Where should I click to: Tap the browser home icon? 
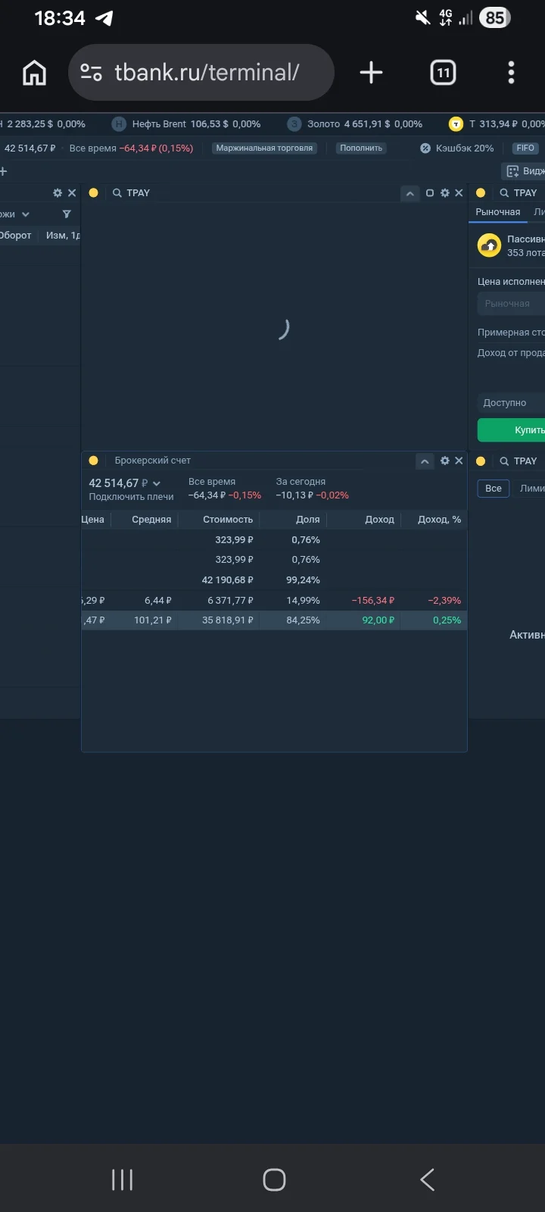[34, 73]
